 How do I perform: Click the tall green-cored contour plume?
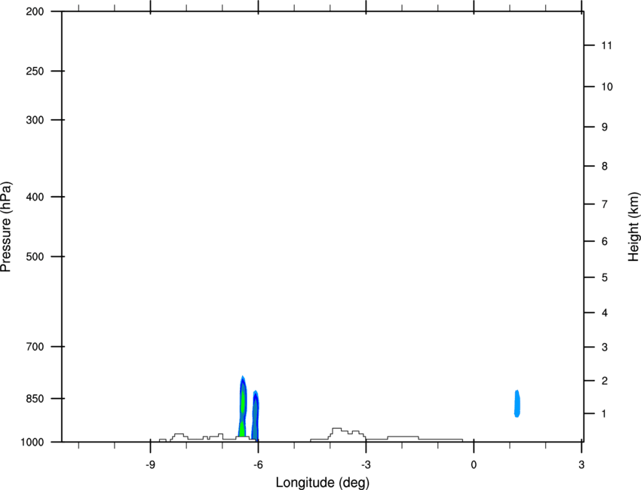243,406
